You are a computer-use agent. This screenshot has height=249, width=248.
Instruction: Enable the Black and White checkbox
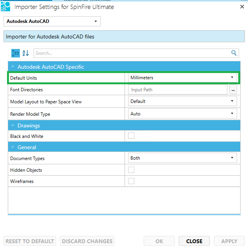pyautogui.click(x=131, y=136)
